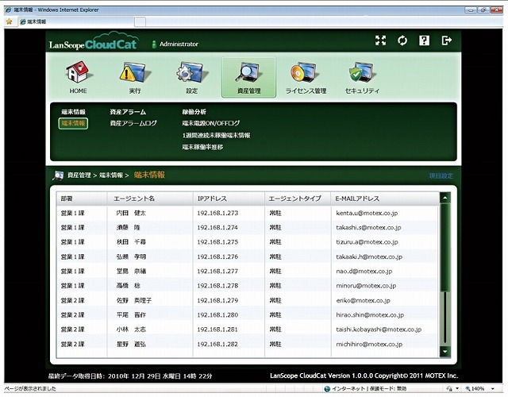The width and height of the screenshot is (508, 397).
Task: Sort by エージェント名 column header
Action: tap(150, 198)
